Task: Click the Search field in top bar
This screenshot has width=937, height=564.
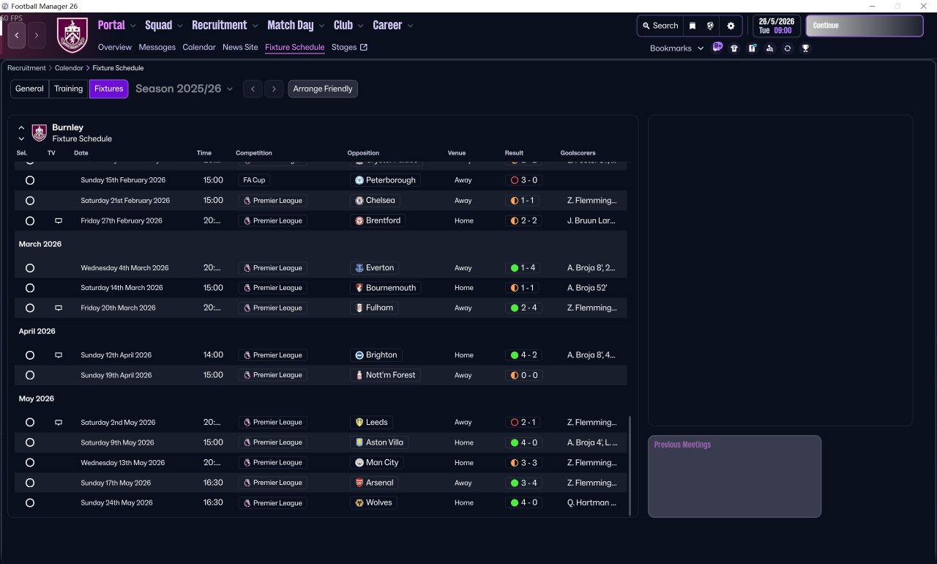Action: (660, 26)
